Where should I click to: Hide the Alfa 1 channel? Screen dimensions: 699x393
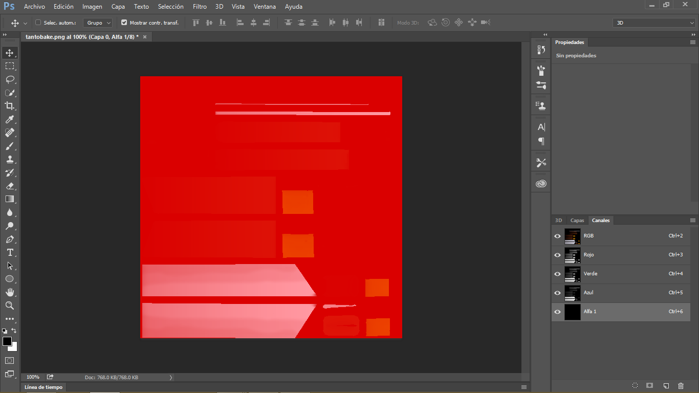(x=558, y=312)
